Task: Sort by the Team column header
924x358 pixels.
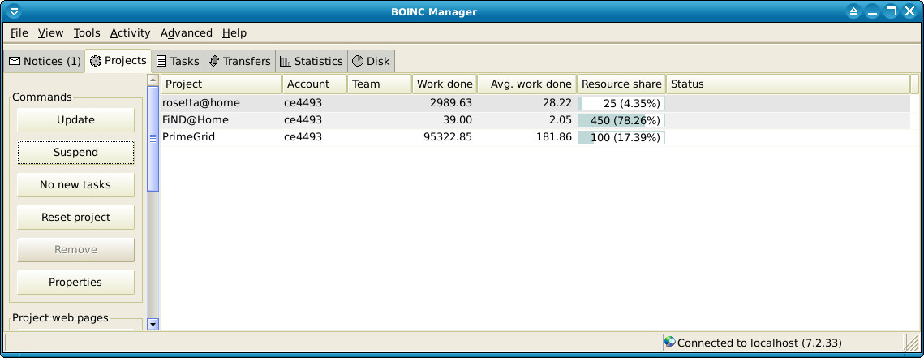Action: (380, 84)
